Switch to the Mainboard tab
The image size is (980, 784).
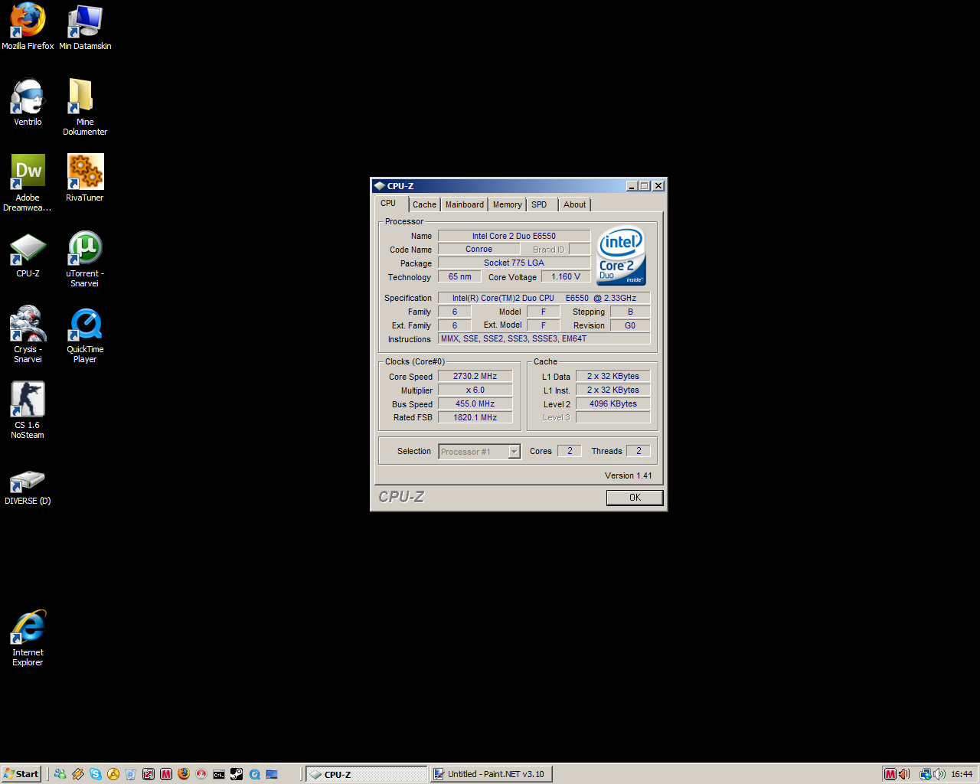tap(465, 204)
